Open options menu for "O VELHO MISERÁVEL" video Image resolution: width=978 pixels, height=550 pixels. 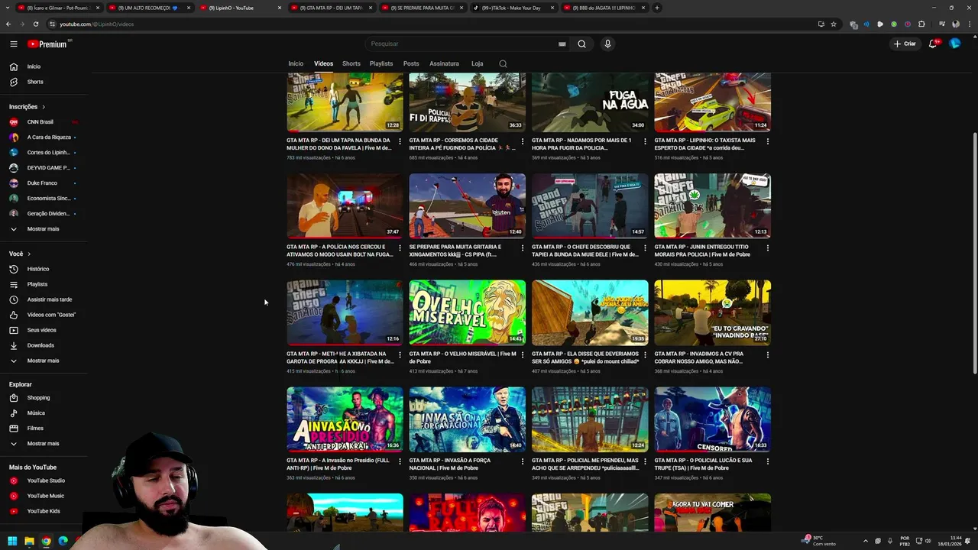[523, 355]
